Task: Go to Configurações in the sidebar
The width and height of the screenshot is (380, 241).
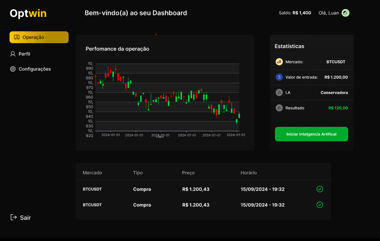Action: coord(34,69)
